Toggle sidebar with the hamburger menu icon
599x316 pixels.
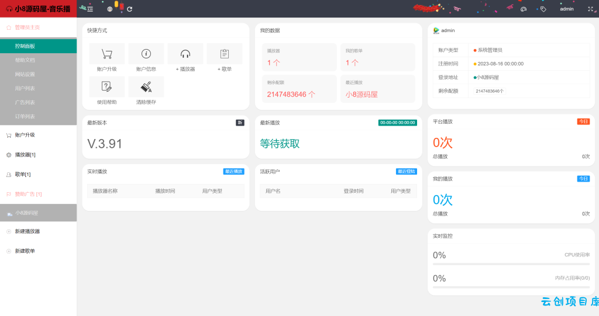[90, 9]
